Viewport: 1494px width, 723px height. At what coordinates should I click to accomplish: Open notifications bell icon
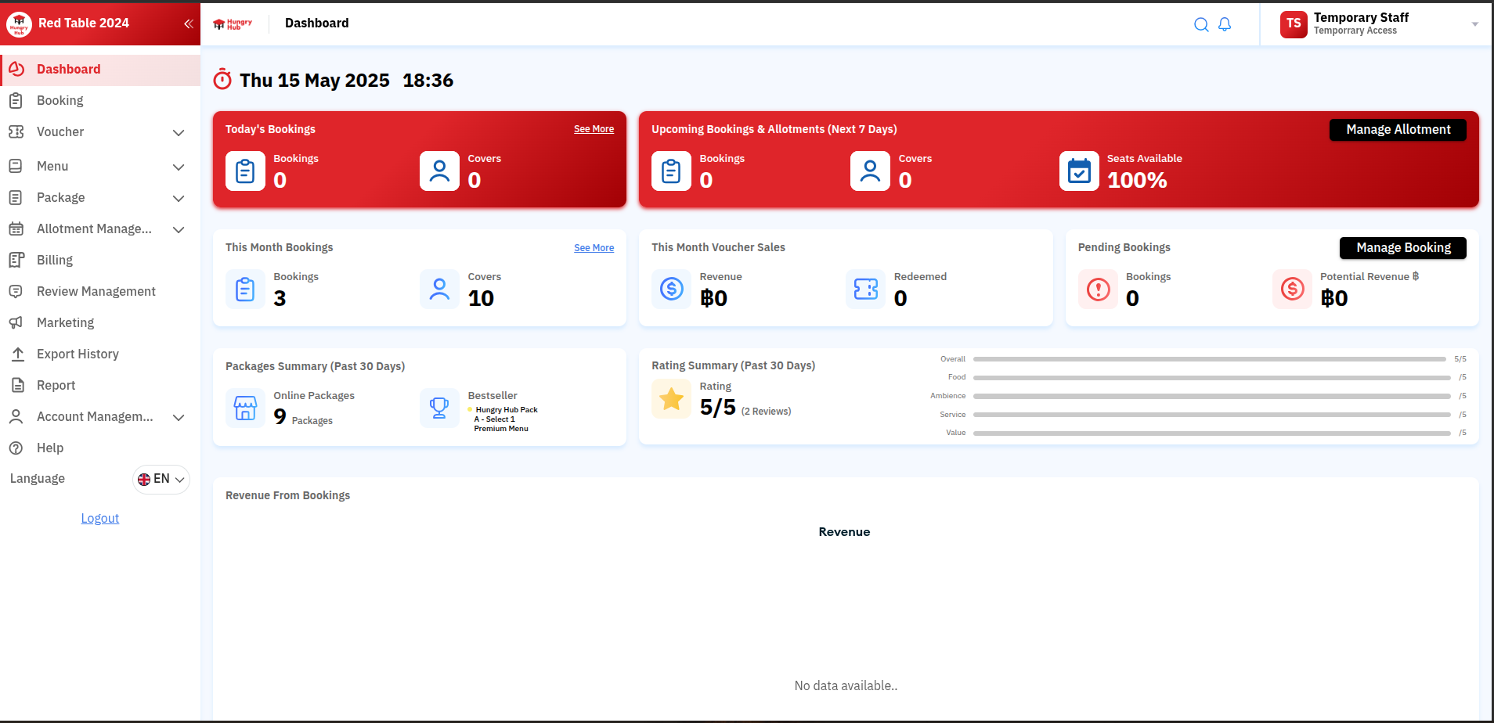pyautogui.click(x=1225, y=24)
